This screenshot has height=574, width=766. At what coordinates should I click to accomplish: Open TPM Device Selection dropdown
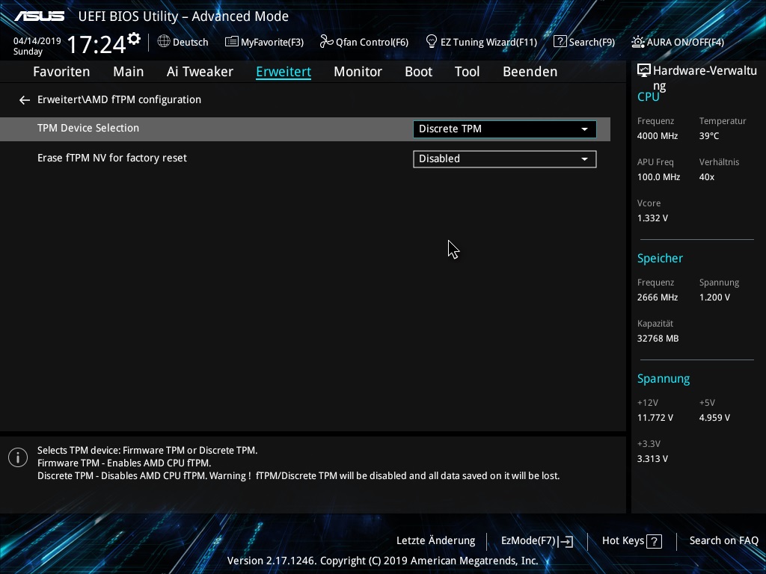[x=505, y=129]
